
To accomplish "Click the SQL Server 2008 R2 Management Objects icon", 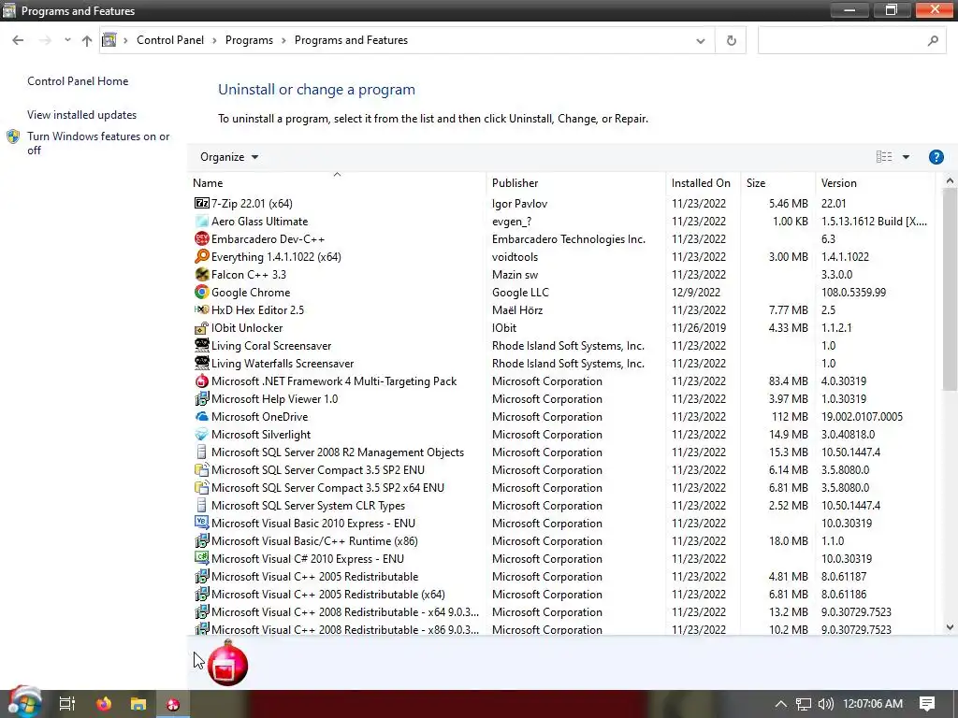I will (x=202, y=452).
